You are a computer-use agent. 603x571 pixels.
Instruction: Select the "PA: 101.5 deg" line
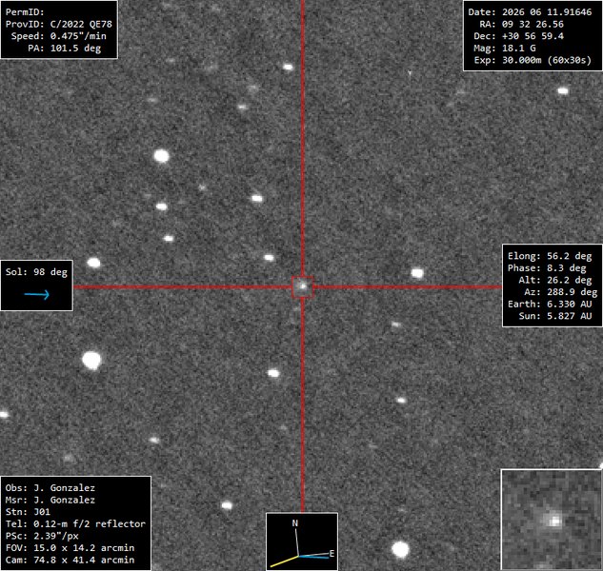(x=64, y=49)
